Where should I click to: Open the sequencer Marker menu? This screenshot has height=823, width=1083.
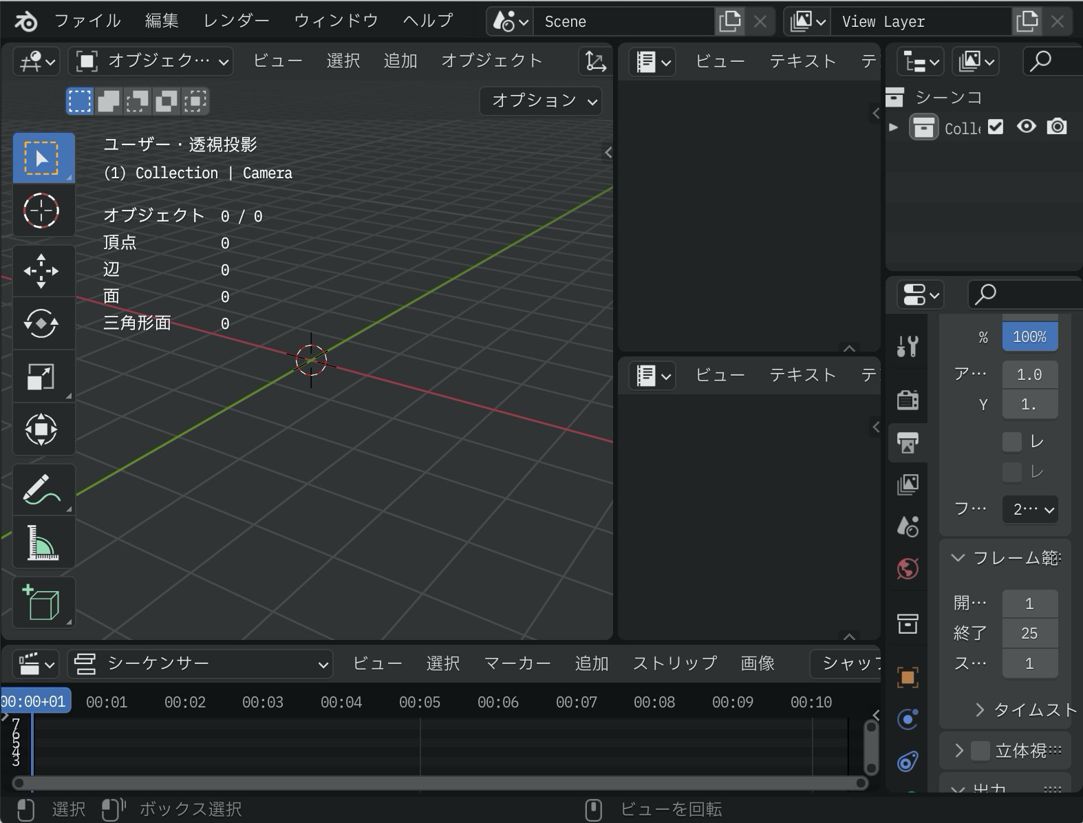click(517, 664)
